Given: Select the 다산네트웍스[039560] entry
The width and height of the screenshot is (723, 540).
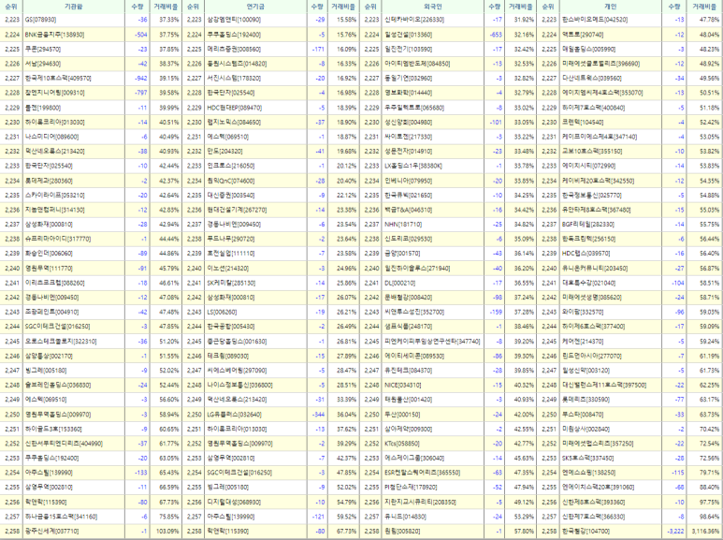Looking at the screenshot, I should coord(591,79).
